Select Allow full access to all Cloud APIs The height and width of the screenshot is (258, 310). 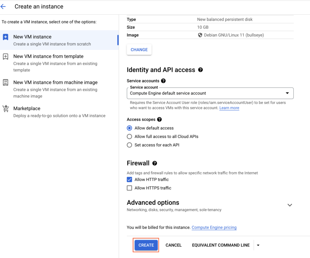pyautogui.click(x=129, y=136)
